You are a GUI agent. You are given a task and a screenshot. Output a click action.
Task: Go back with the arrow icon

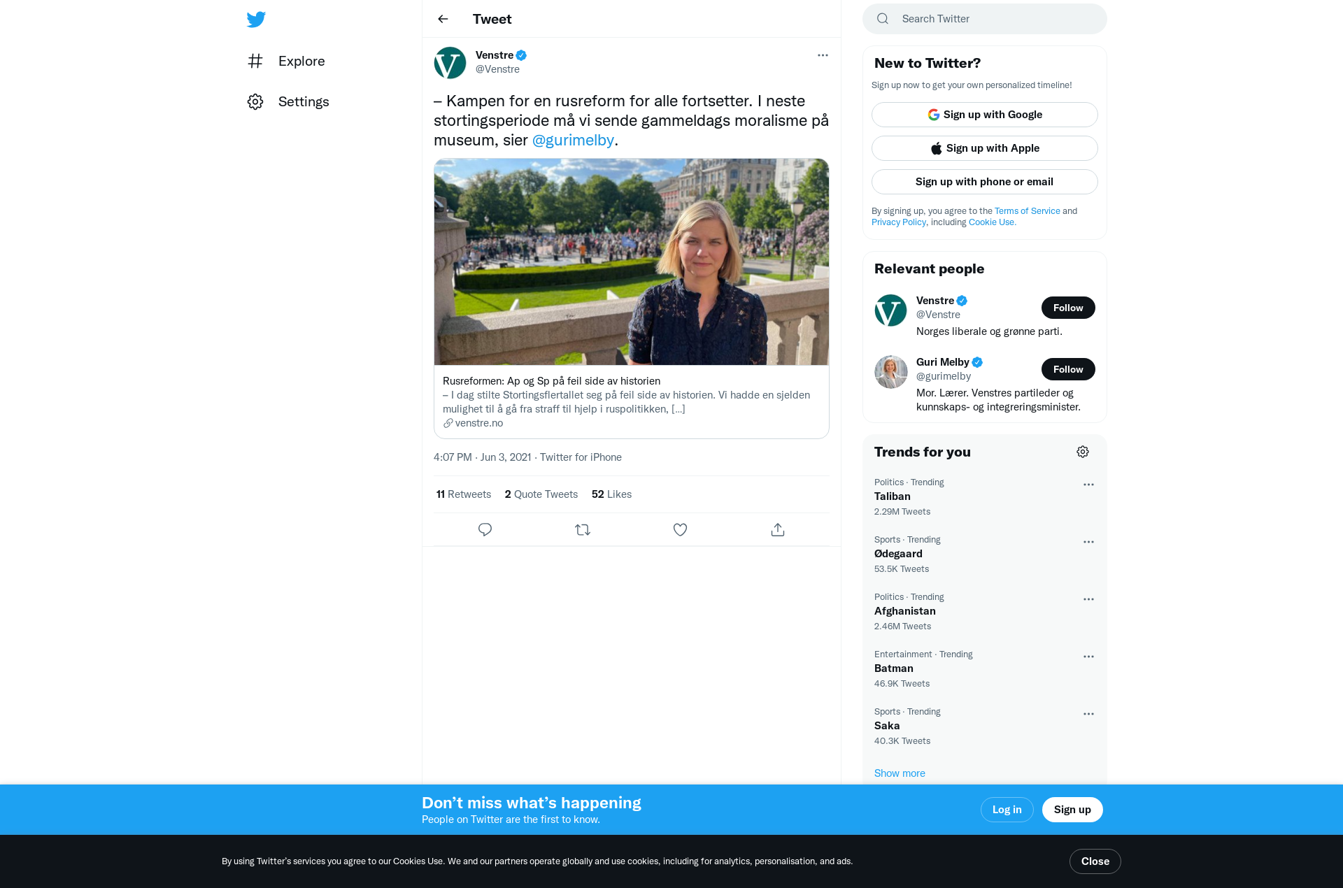point(443,19)
